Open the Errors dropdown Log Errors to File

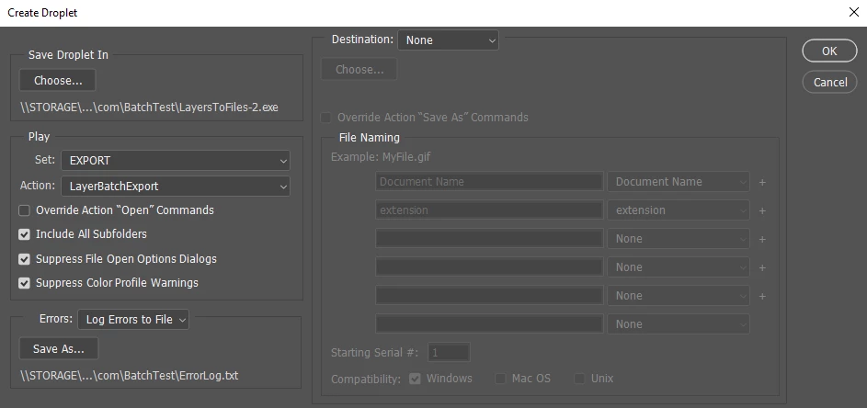(133, 319)
